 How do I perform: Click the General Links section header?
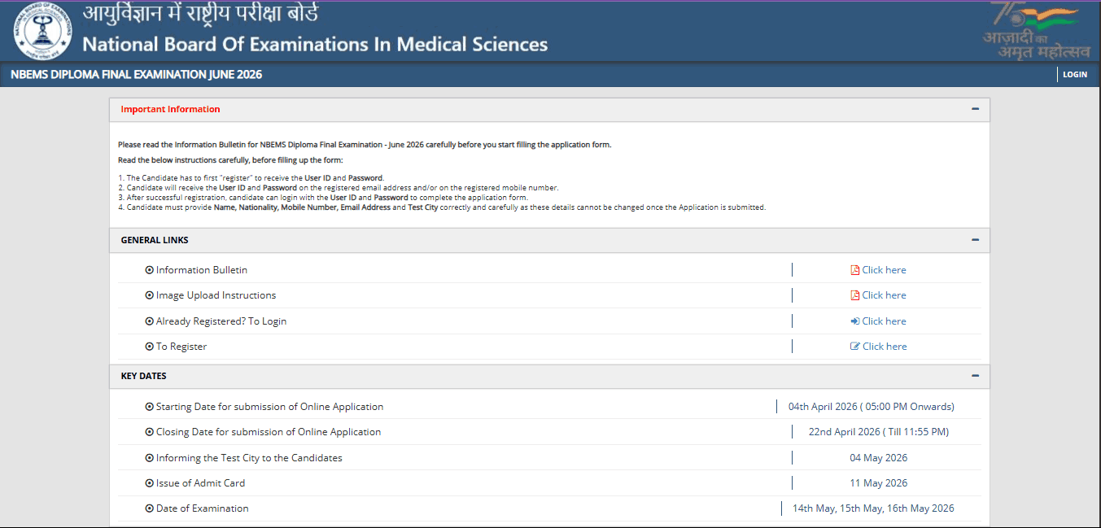coord(155,240)
